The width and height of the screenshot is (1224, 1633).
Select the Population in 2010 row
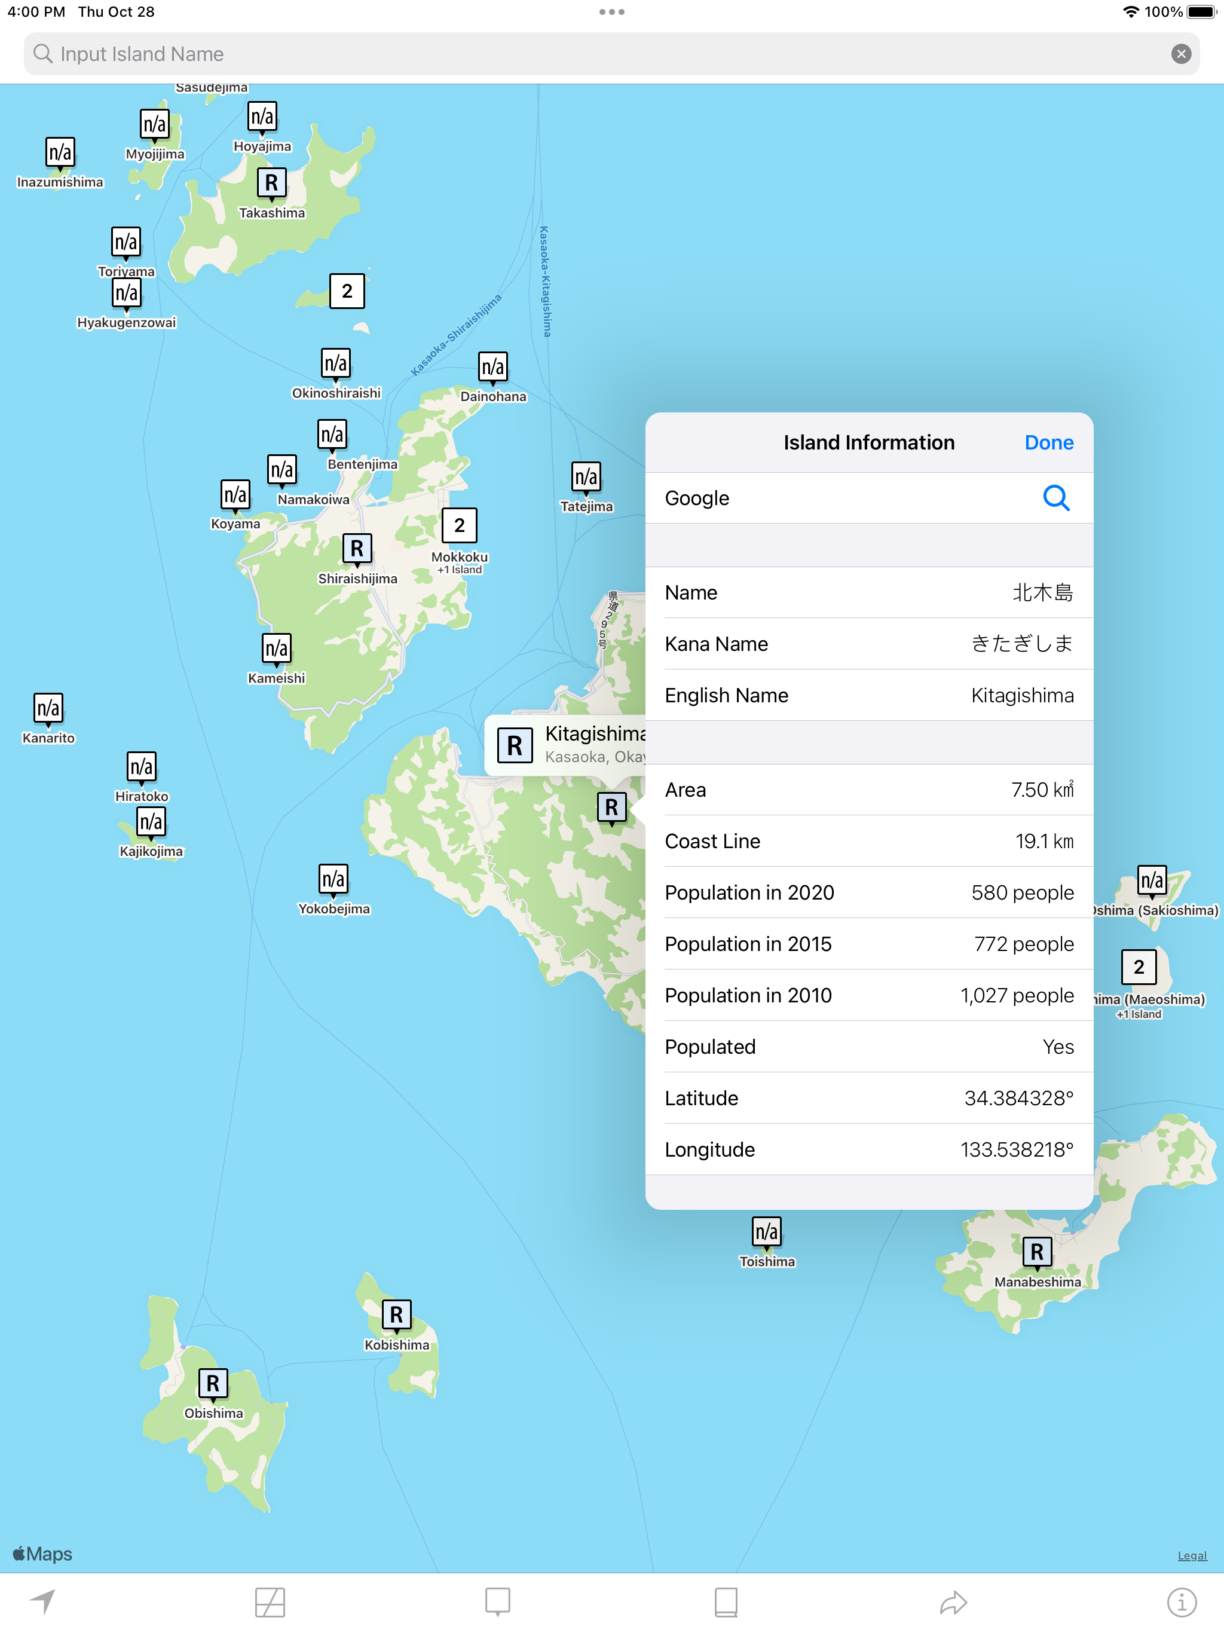click(x=869, y=996)
